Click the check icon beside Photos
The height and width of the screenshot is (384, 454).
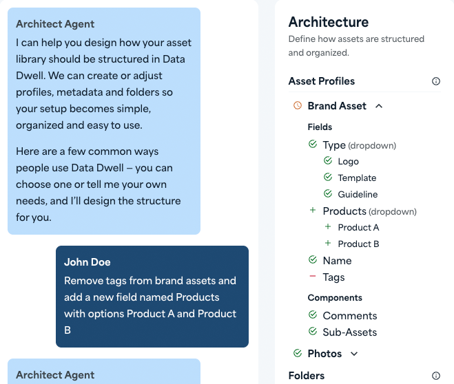[298, 354]
